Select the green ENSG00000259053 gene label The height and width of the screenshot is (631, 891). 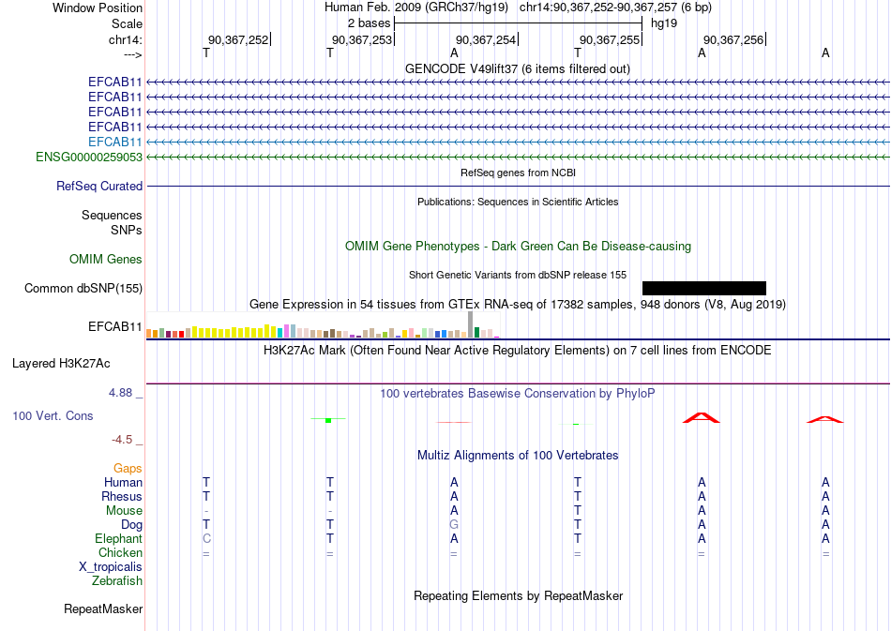[89, 157]
